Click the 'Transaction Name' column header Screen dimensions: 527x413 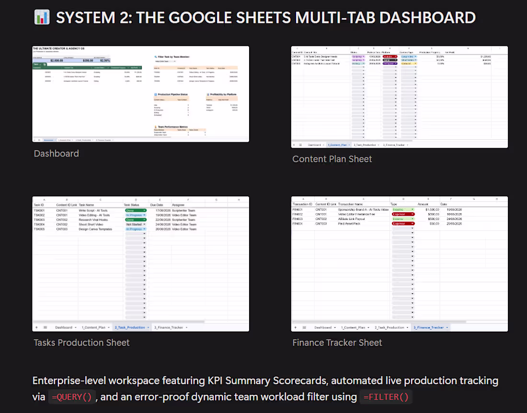coord(350,204)
